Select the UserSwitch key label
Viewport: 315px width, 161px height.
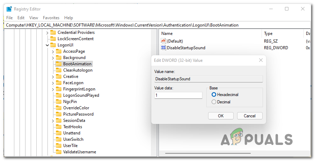[73, 139]
